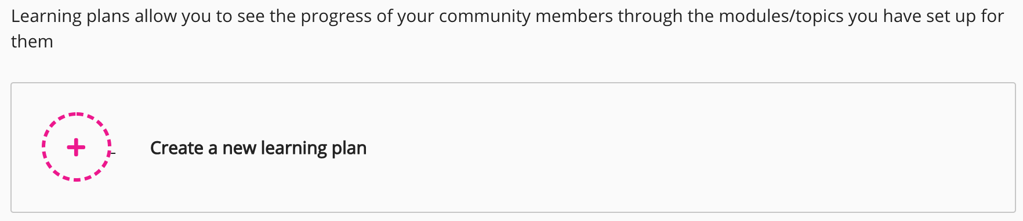Select the word "Create" in the card label
The width and height of the screenshot is (1023, 221).
(x=177, y=148)
